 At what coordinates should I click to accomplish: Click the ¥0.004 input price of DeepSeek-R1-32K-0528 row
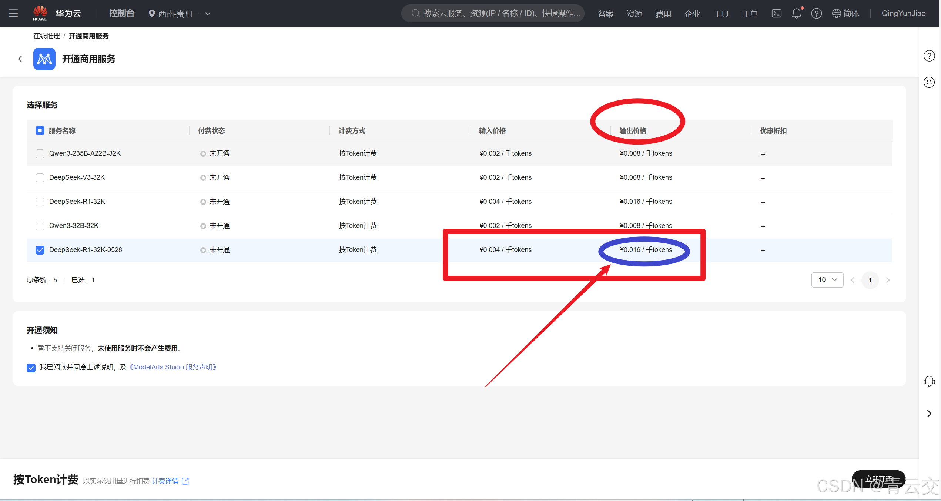point(505,250)
